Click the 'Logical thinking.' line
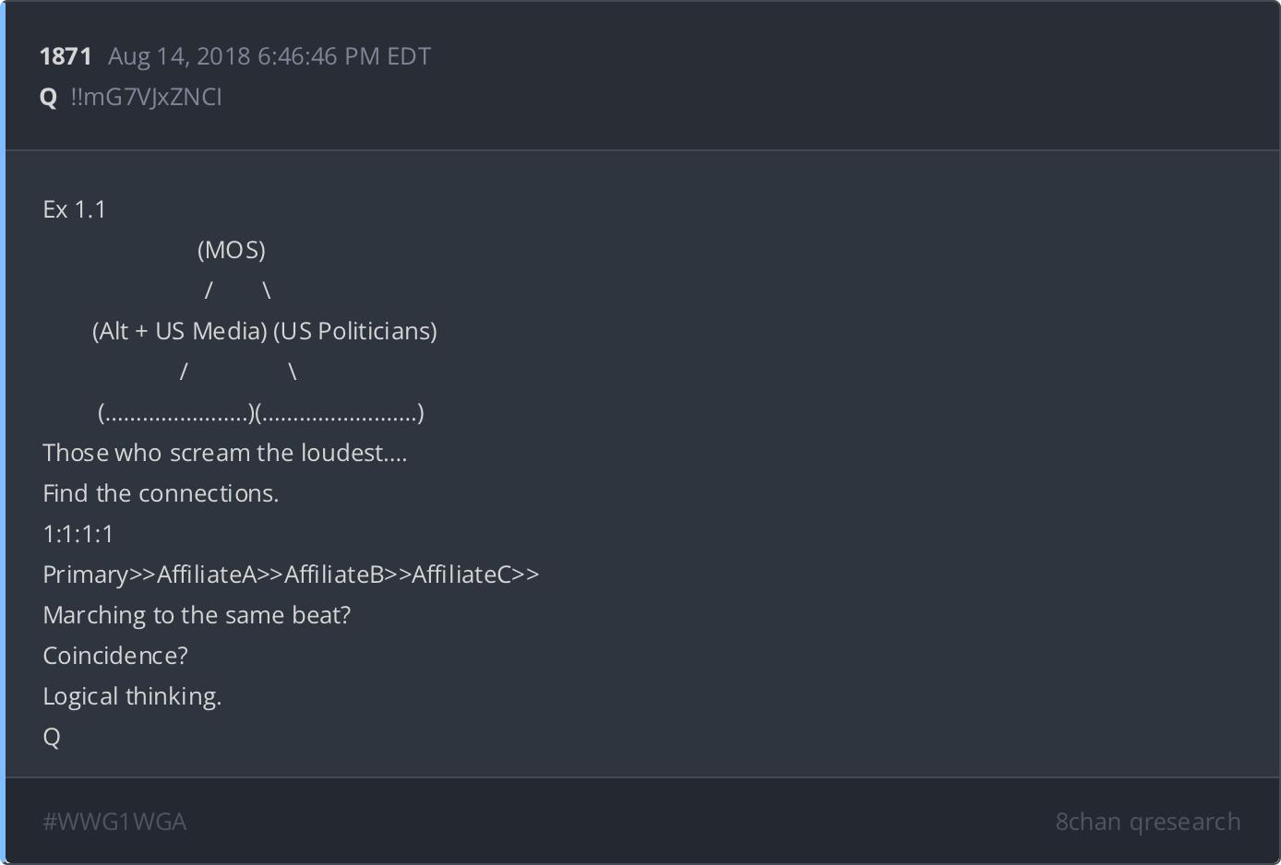Screen dimensions: 1281x865 point(132,696)
